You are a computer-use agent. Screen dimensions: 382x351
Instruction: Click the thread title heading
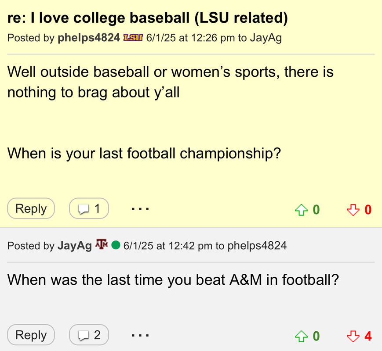pyautogui.click(x=148, y=18)
